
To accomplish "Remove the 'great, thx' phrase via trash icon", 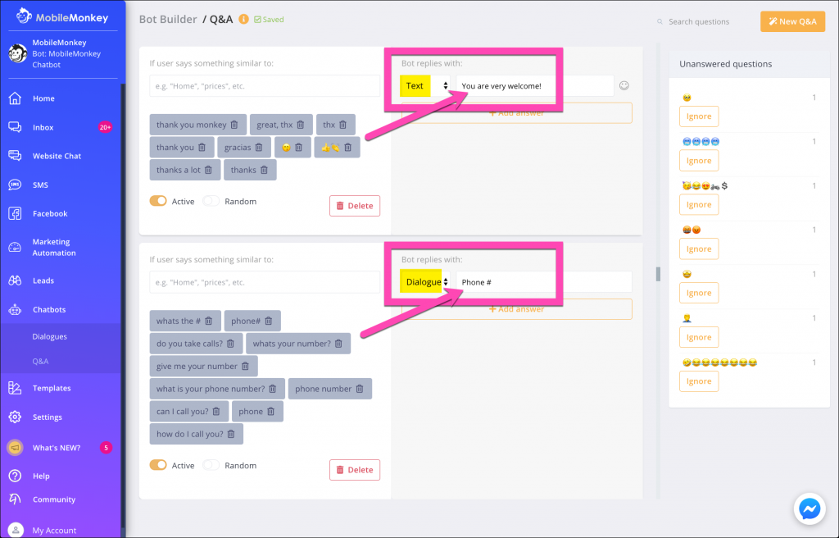I will (x=301, y=125).
